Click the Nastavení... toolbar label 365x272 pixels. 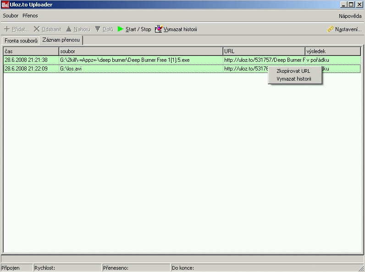point(348,29)
